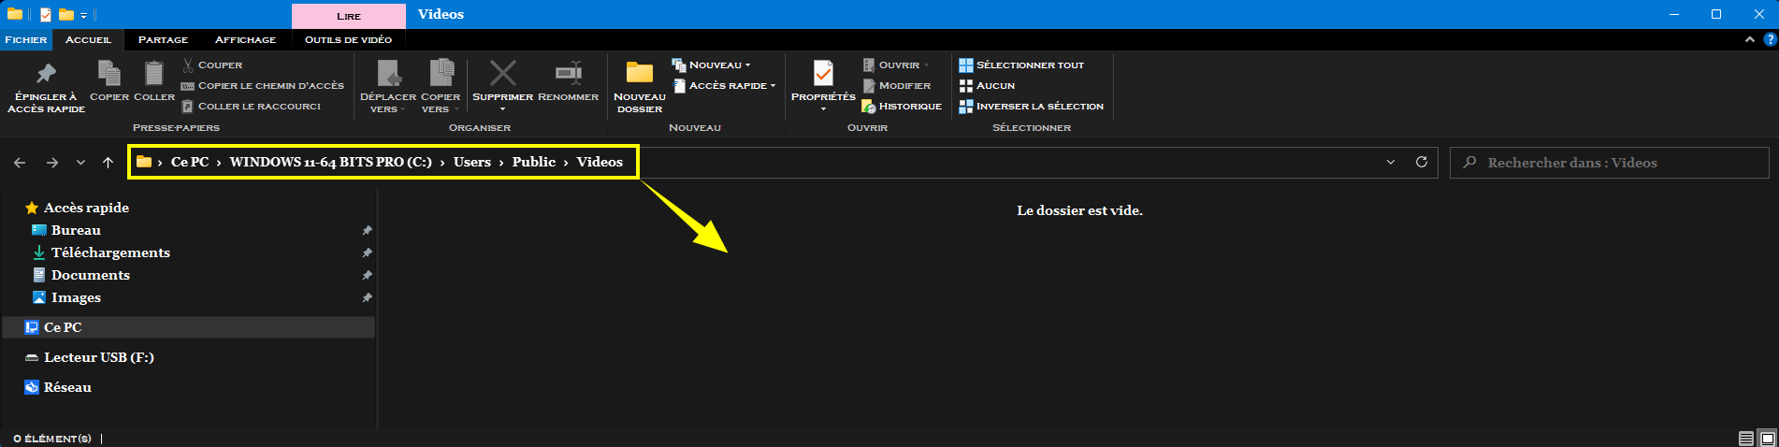
Task: Open Propriétés of the folder
Action: click(x=823, y=79)
